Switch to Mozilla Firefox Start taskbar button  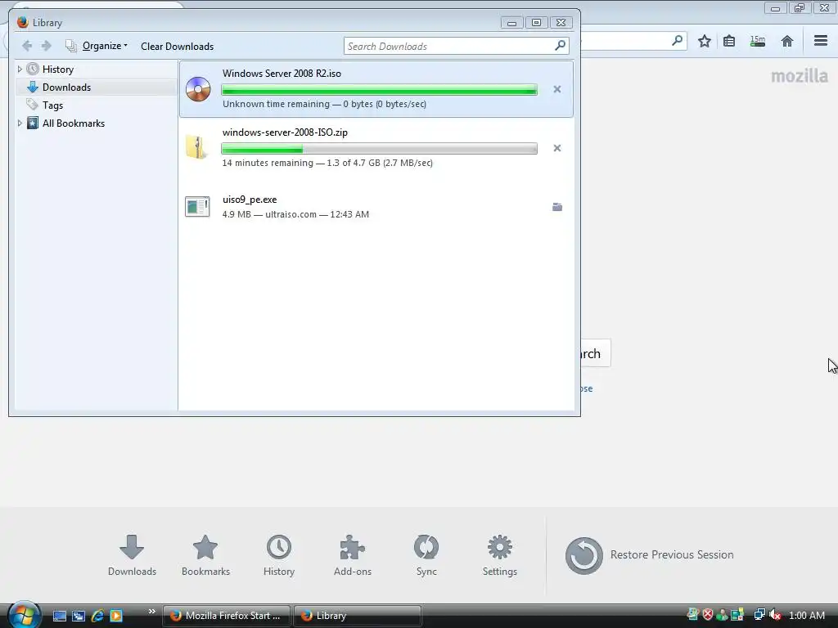227,616
